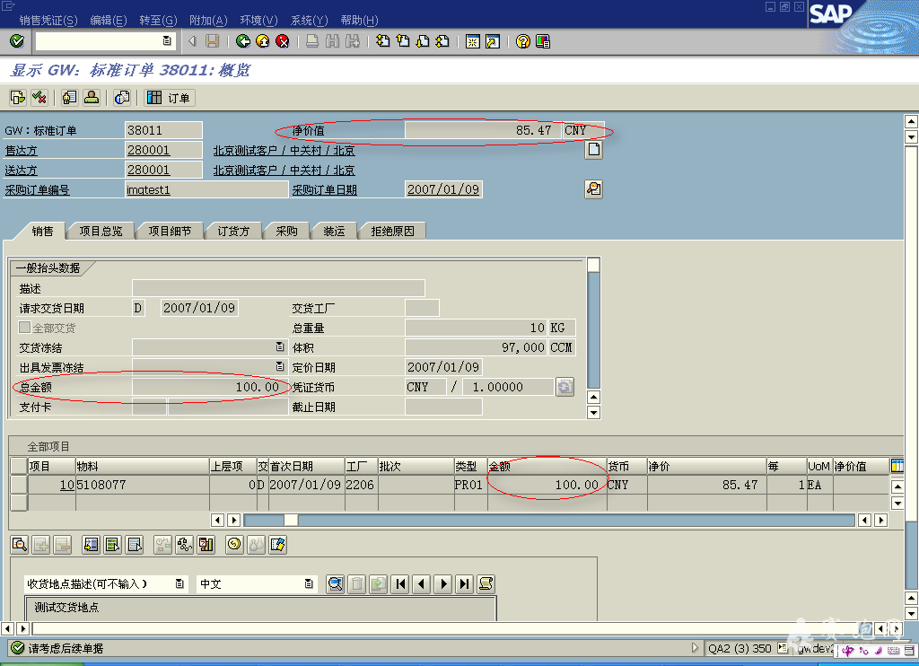This screenshot has width=919, height=666.
Task: Click the green Back arrow icon
Action: pyautogui.click(x=242, y=41)
